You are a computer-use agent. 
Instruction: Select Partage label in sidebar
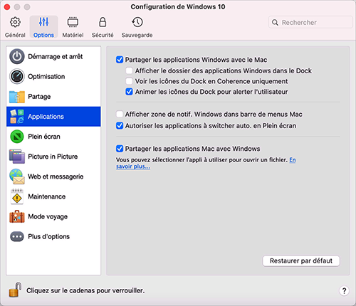pos(39,97)
